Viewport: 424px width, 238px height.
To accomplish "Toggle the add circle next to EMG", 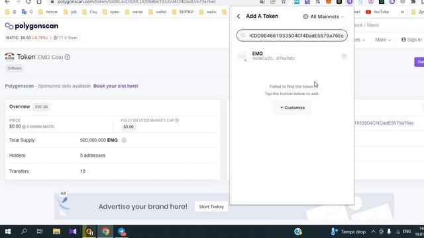I will pos(344,56).
